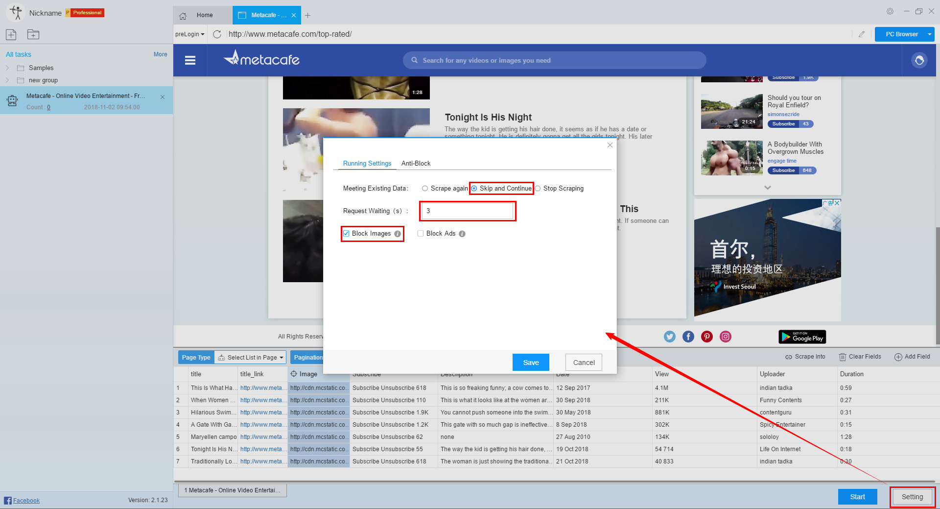Click the Home tab house icon
This screenshot has height=509, width=940.
point(183,16)
